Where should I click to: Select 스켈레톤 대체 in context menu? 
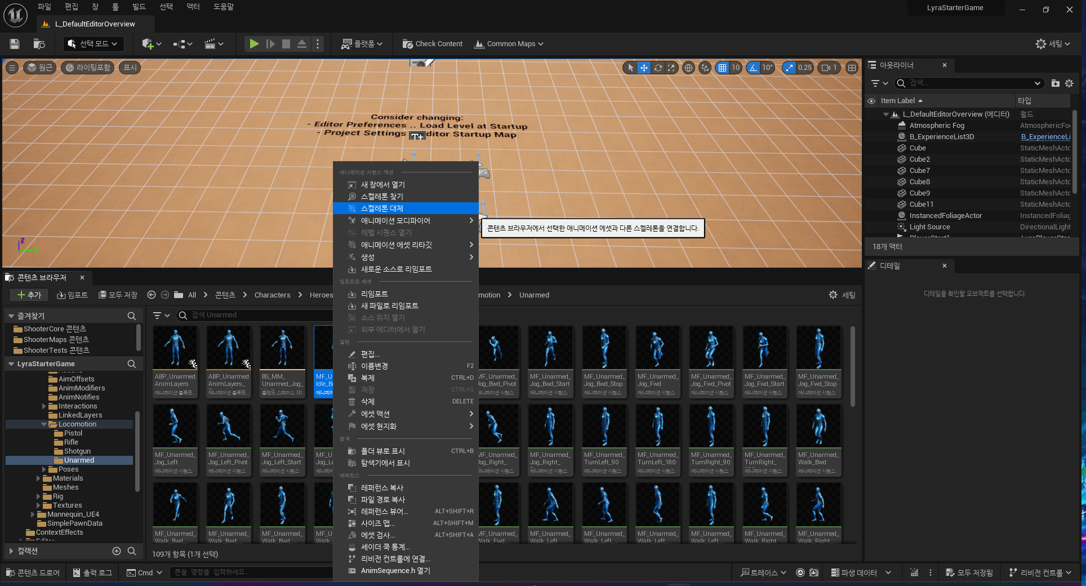[406, 208]
